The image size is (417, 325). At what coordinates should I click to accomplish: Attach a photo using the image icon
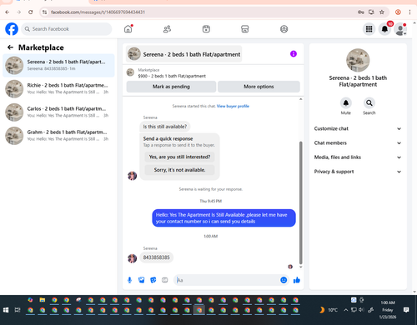pyautogui.click(x=141, y=280)
